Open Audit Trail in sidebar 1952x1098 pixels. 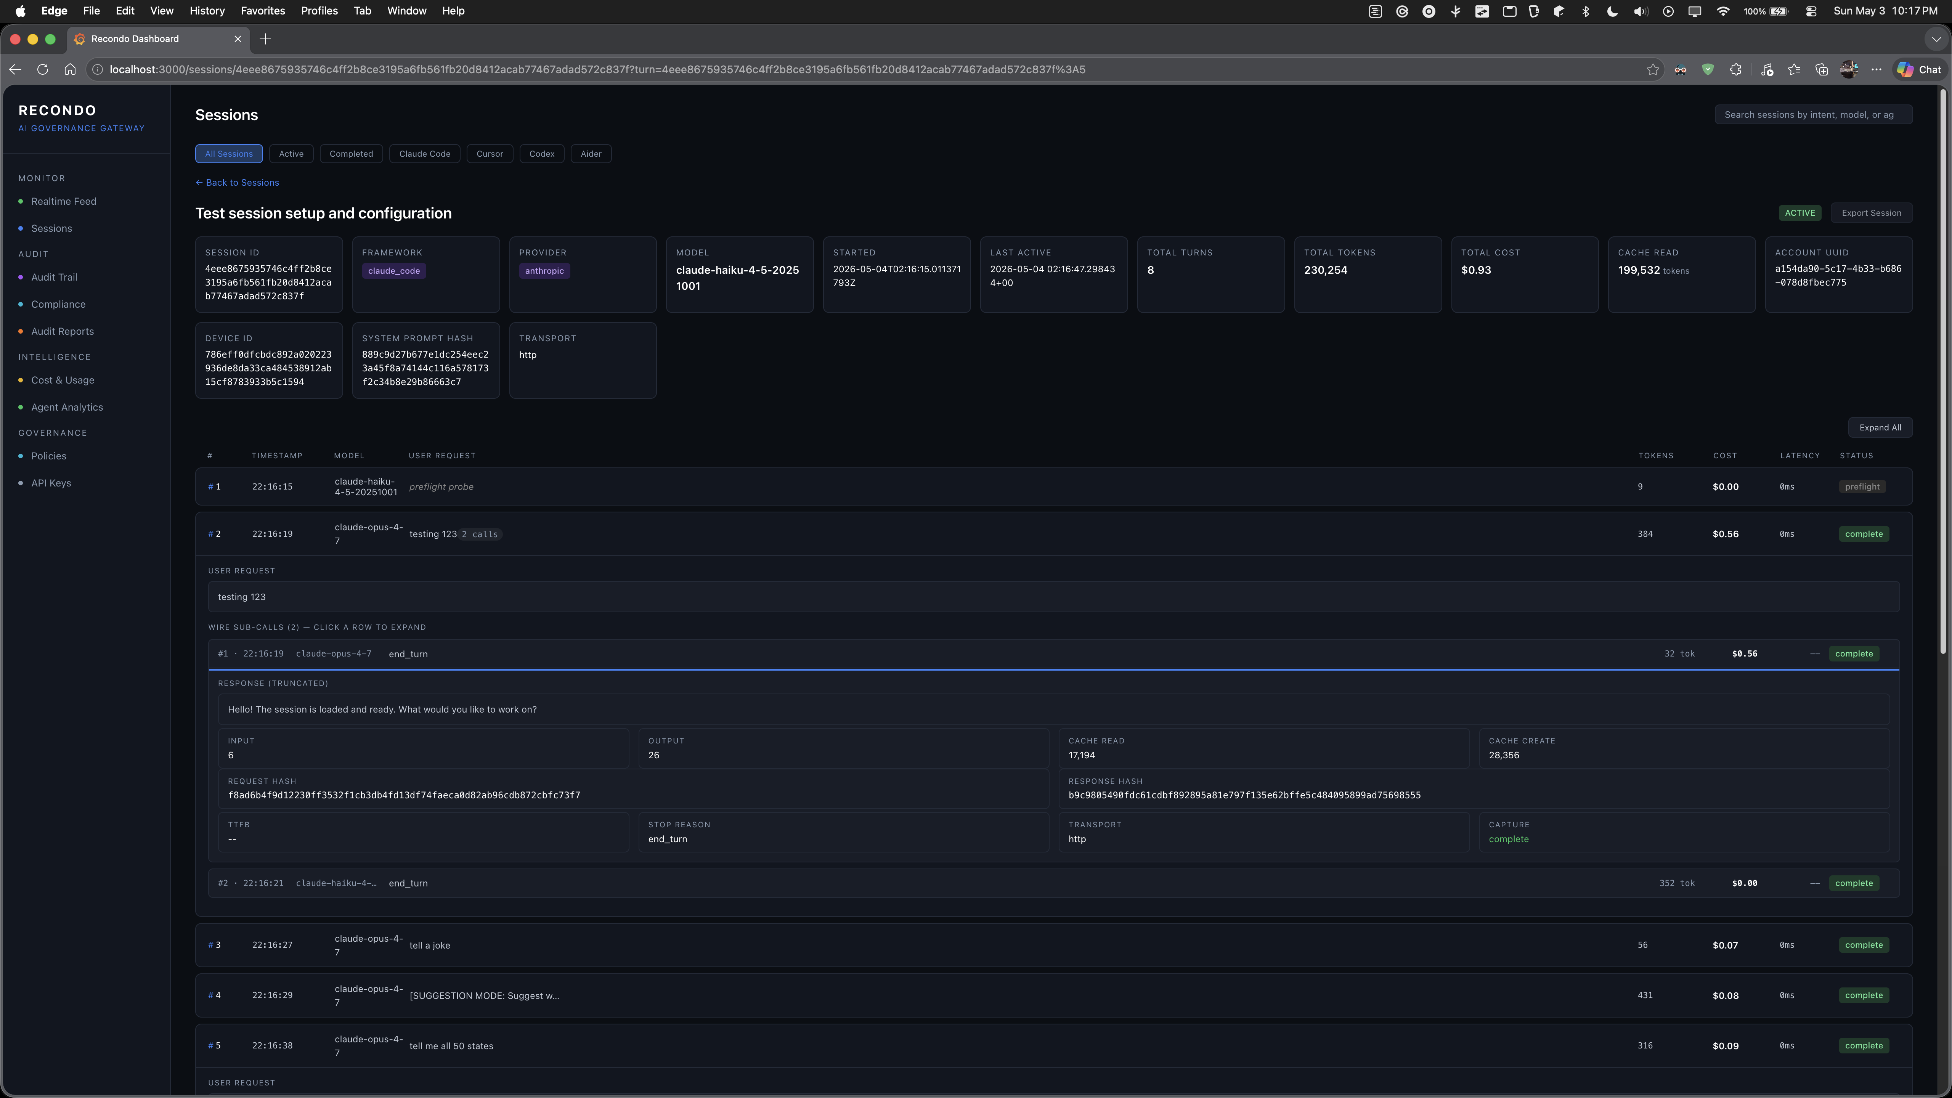tap(54, 277)
